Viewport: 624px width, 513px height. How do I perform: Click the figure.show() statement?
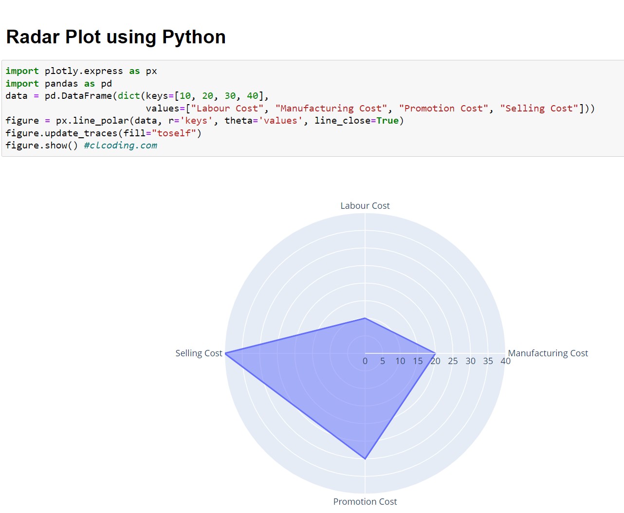(x=43, y=145)
